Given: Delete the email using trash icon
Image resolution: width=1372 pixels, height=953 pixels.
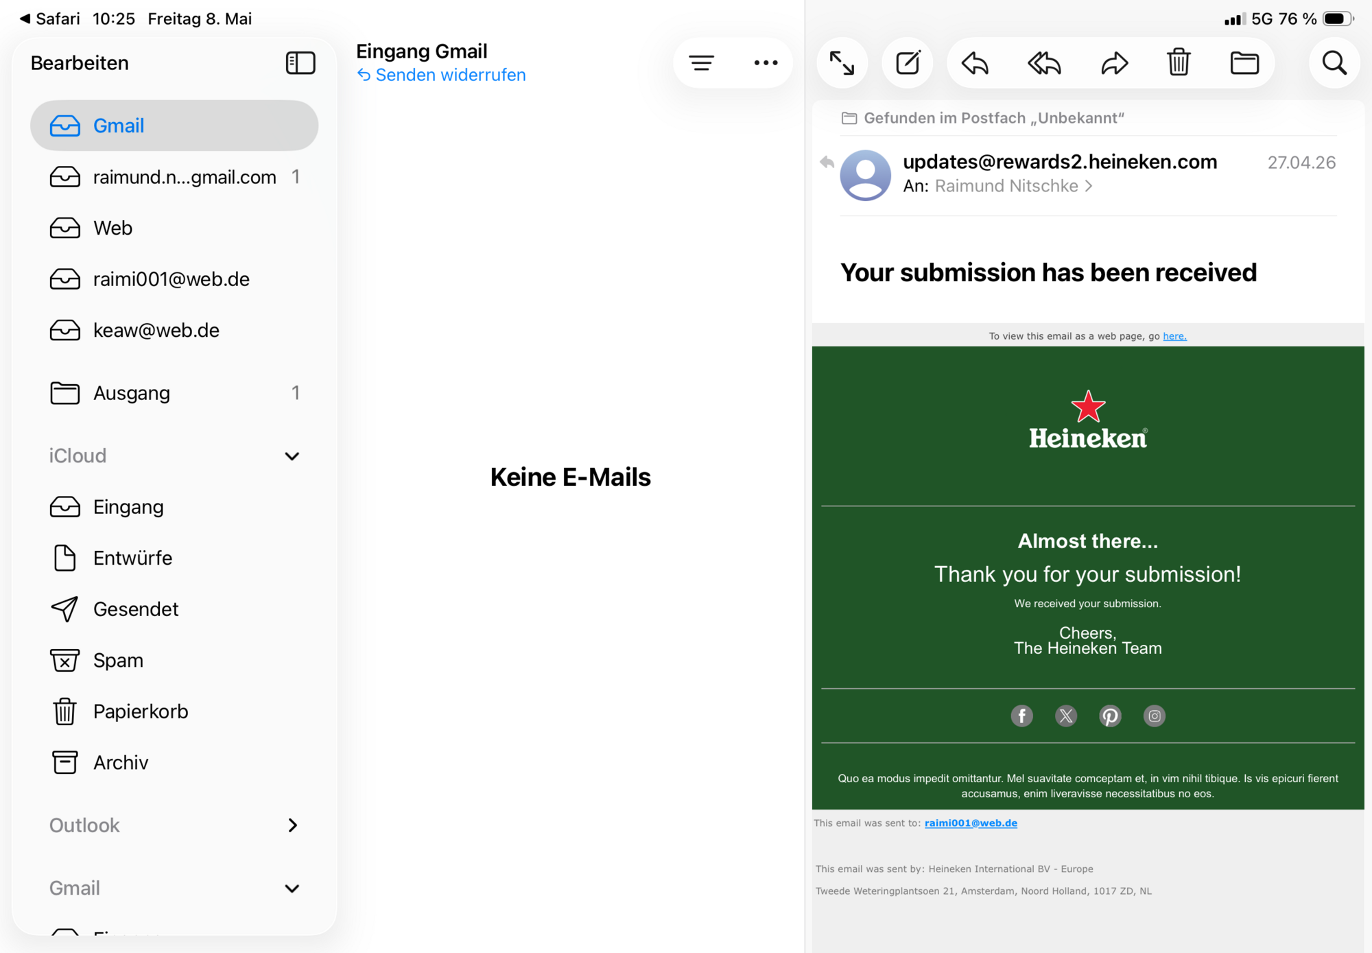Looking at the screenshot, I should [x=1179, y=63].
